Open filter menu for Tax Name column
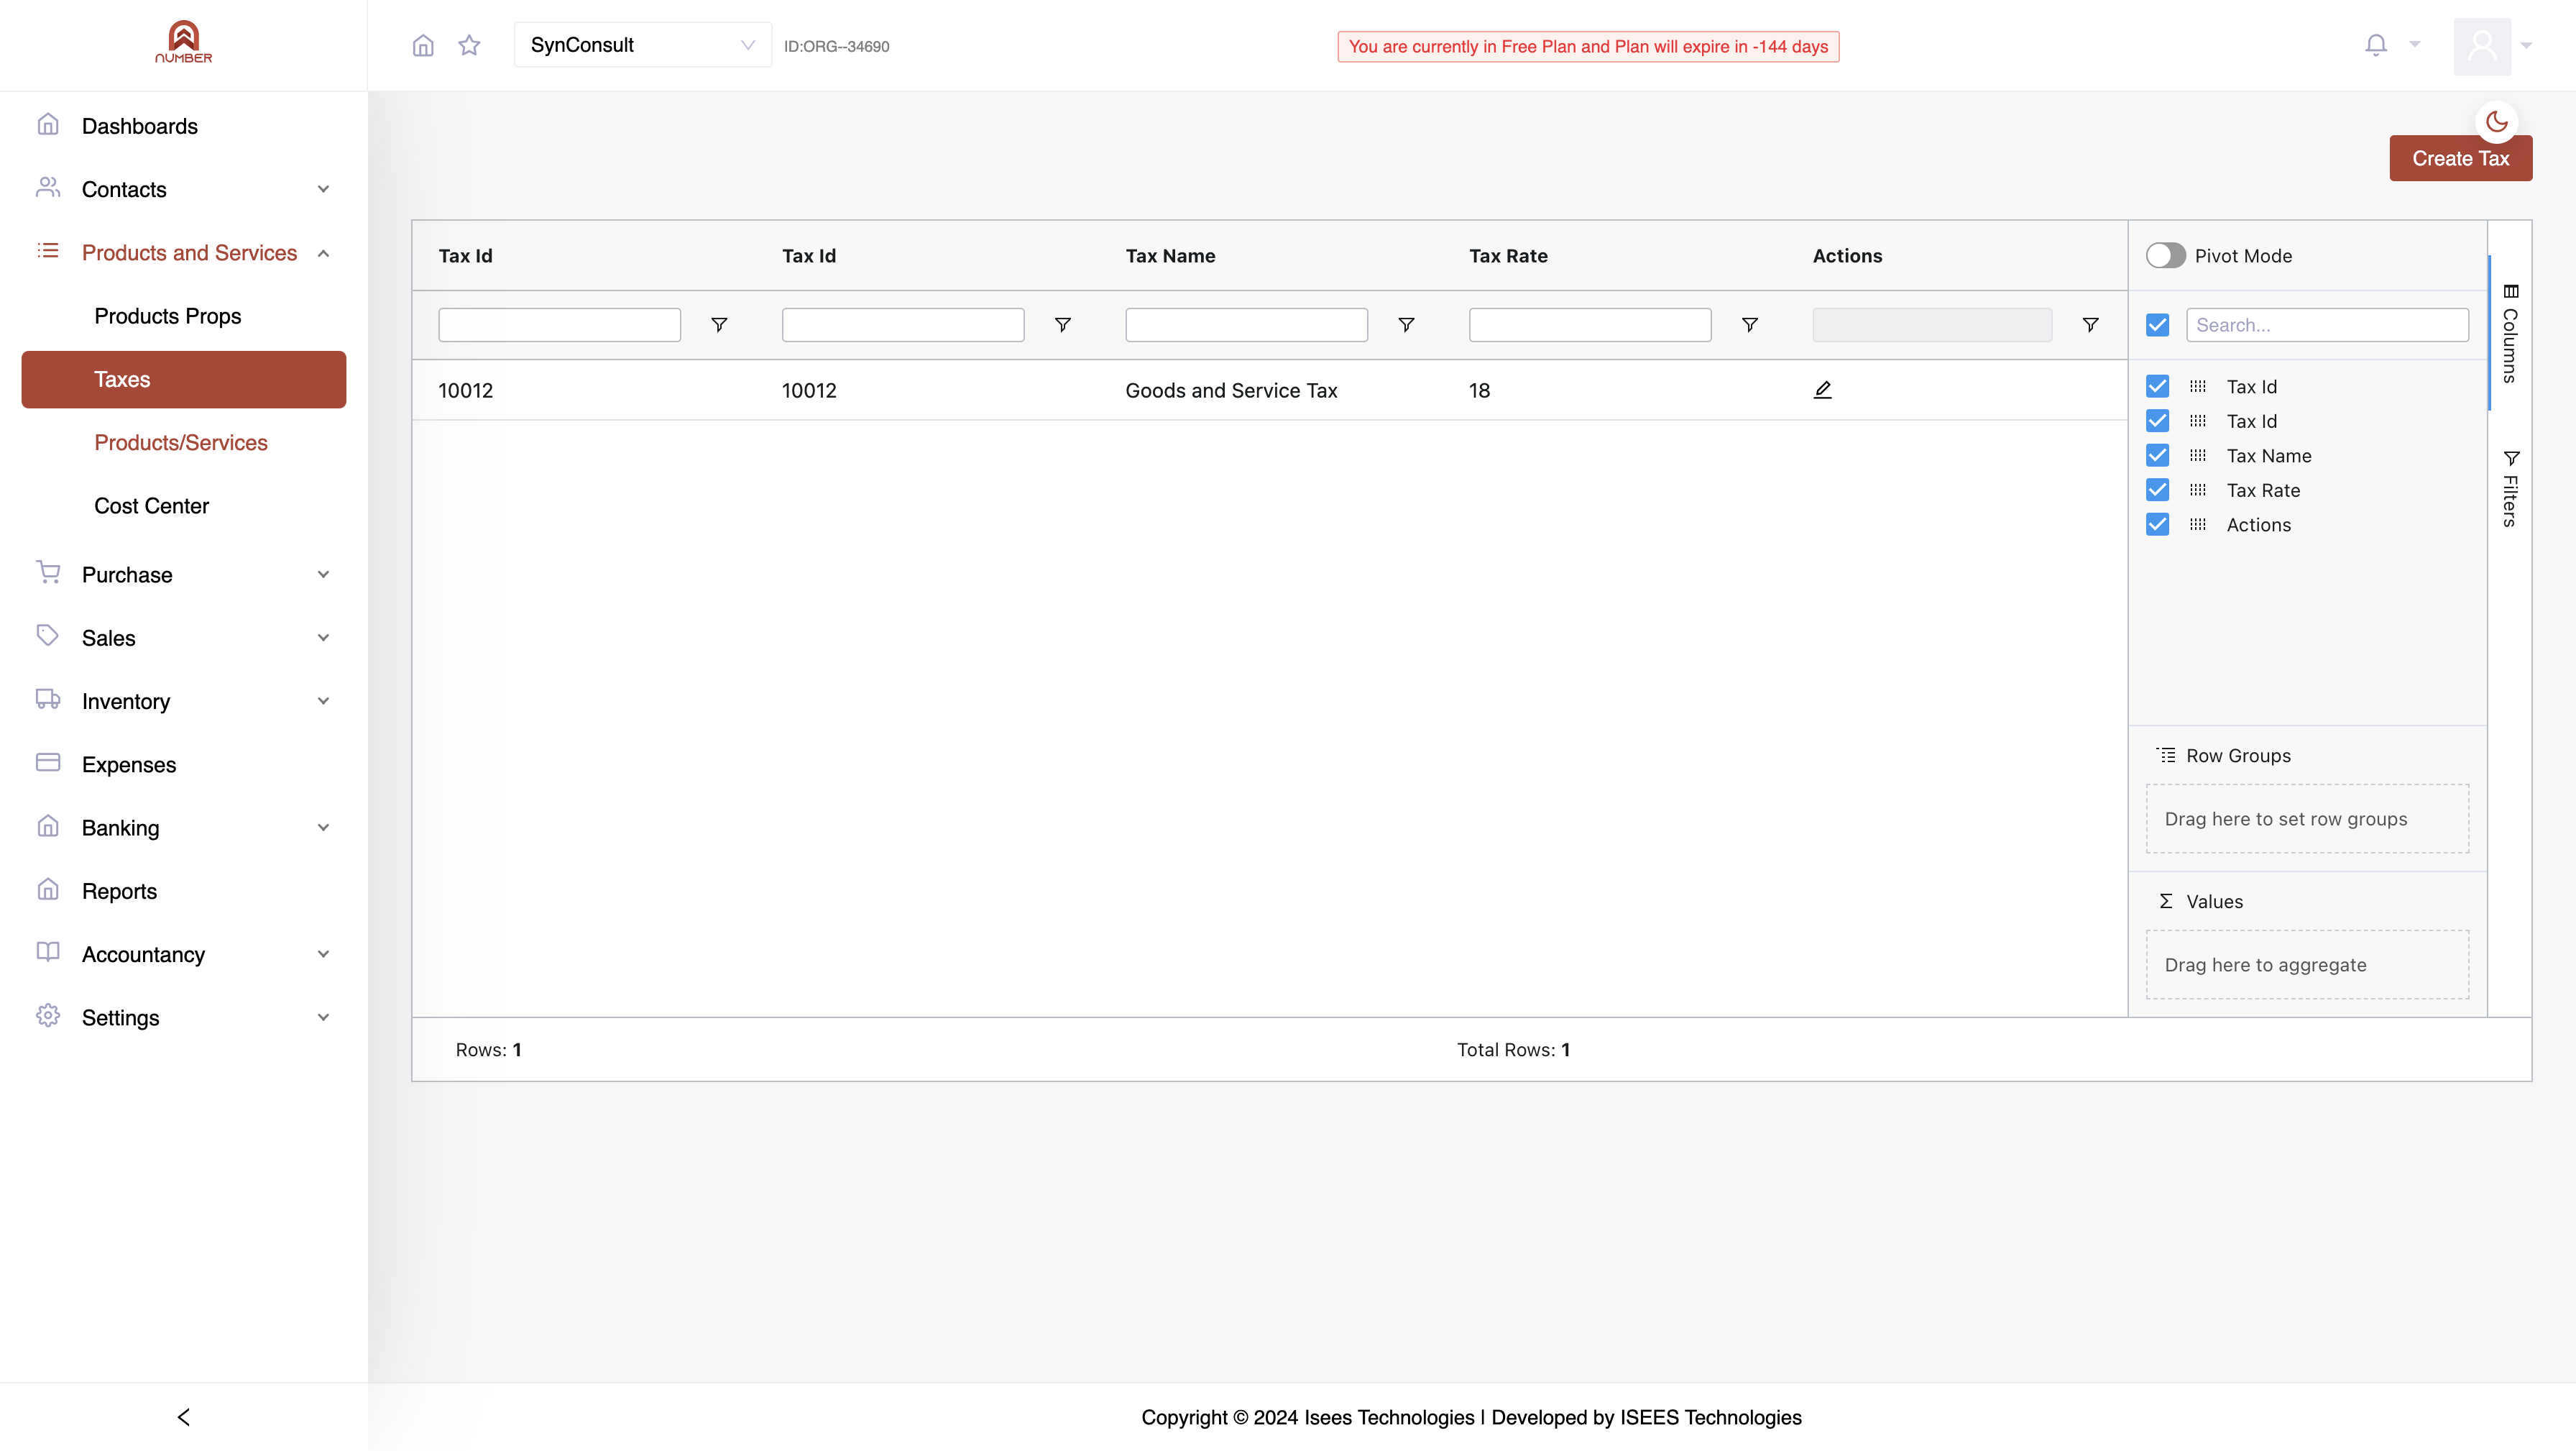This screenshot has width=2576, height=1451. (x=1406, y=324)
